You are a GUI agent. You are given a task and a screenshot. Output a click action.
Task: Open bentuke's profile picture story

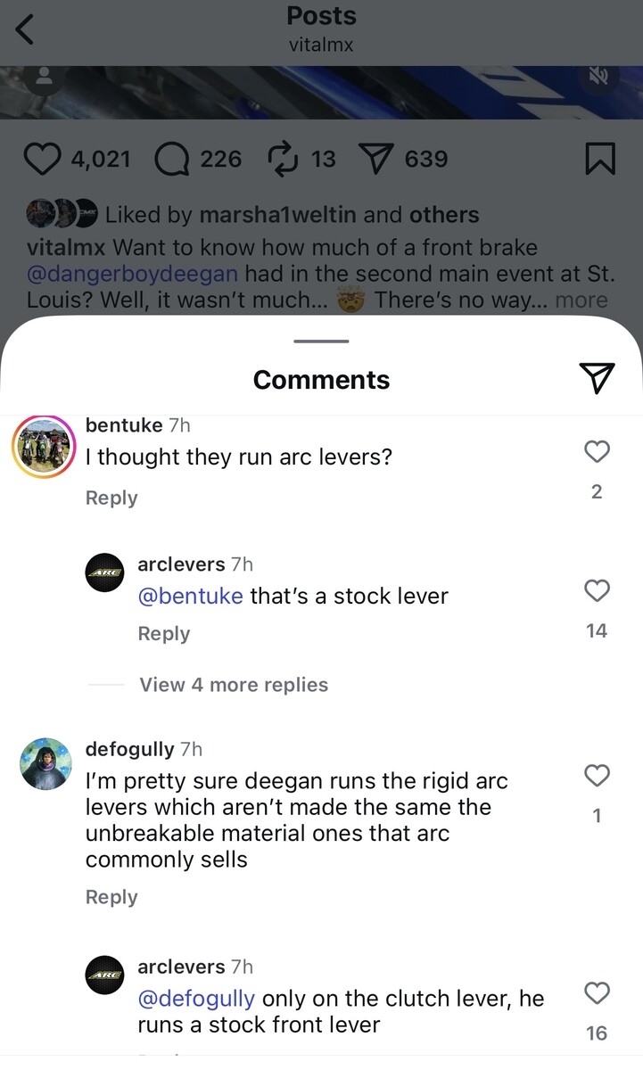[x=44, y=447]
